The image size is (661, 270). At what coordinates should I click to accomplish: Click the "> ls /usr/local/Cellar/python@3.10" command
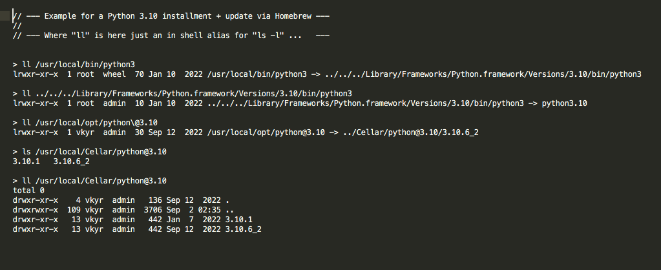pos(89,152)
